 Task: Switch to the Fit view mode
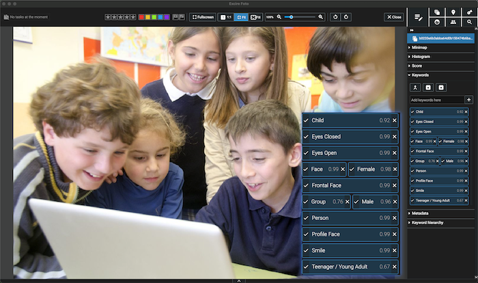[241, 16]
